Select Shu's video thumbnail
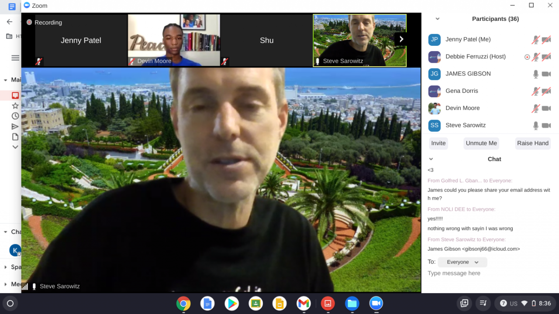The width and height of the screenshot is (559, 314). point(266,40)
